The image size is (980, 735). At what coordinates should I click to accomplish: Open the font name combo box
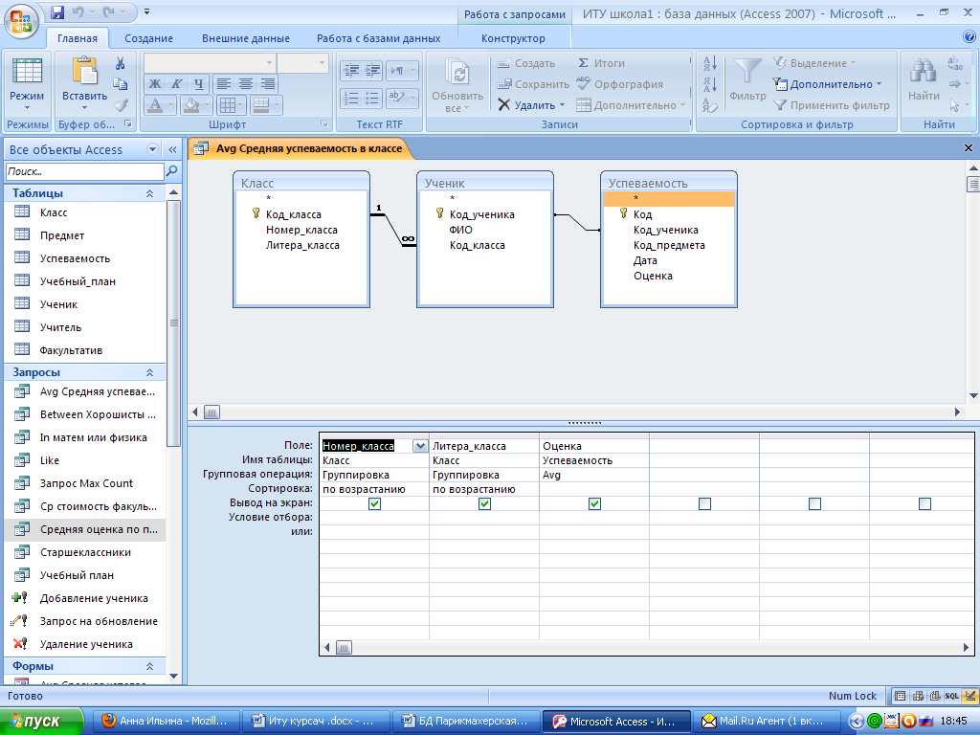[210, 62]
